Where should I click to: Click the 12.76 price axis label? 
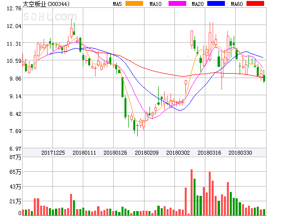[x=14, y=8]
